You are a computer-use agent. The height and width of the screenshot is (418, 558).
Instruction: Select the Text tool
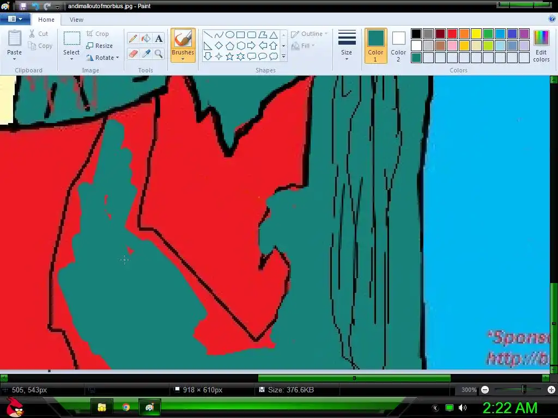click(159, 39)
